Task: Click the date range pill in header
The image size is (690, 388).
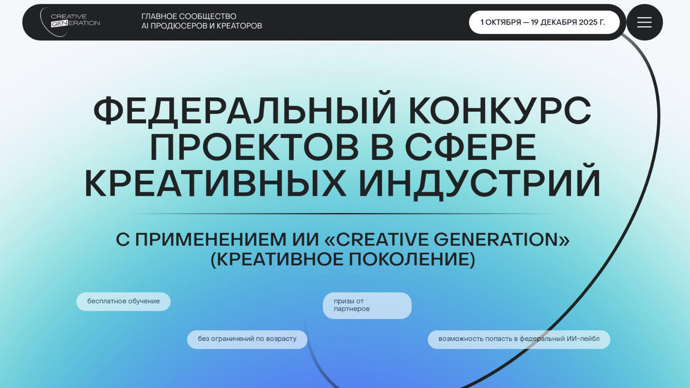Action: pos(543,22)
